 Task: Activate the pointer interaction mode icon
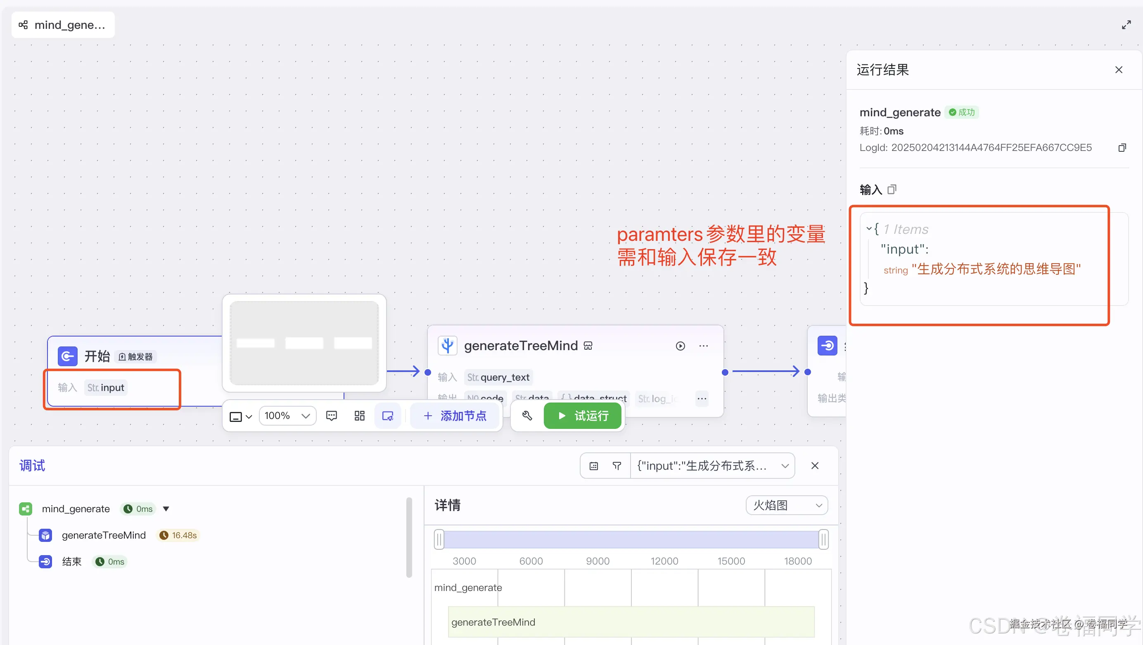click(x=387, y=416)
